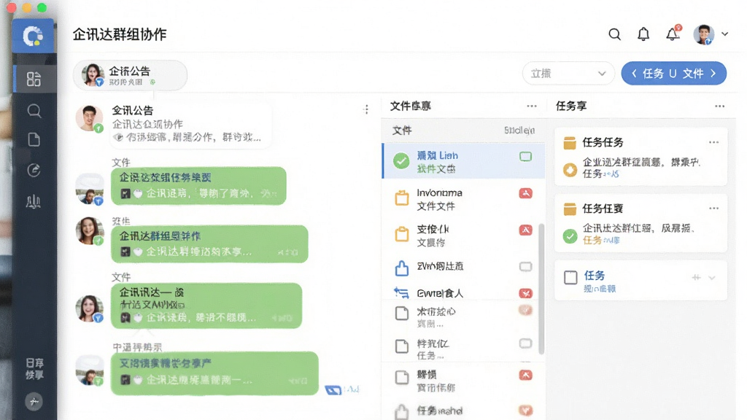Open the vertical dots menu in chat header
Image resolution: width=747 pixels, height=420 pixels.
click(366, 110)
